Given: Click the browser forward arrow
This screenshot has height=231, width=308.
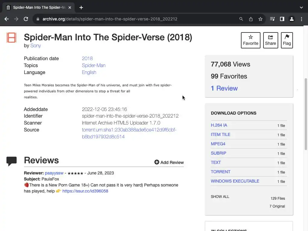Looking at the screenshot, I should coord(16,19).
